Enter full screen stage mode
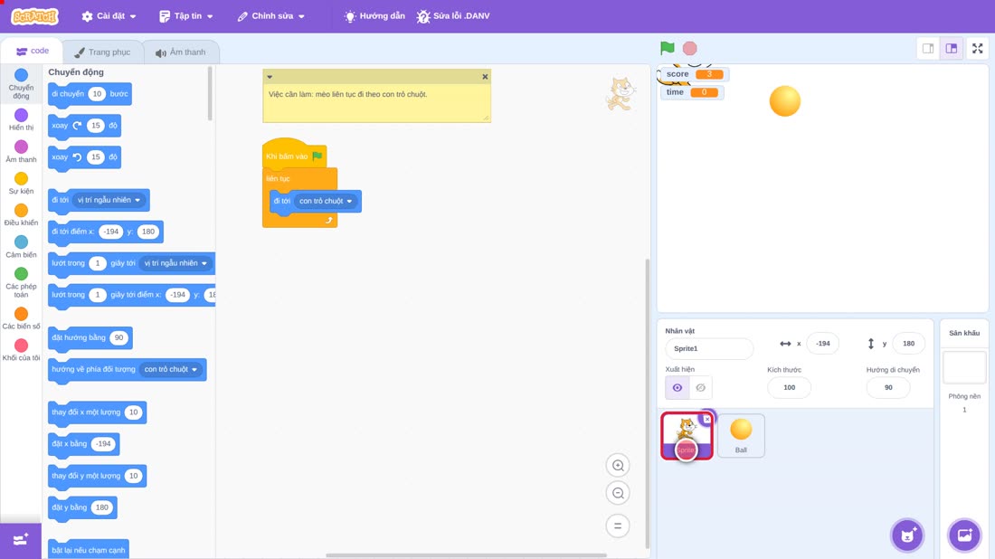The width and height of the screenshot is (995, 559). (x=977, y=48)
